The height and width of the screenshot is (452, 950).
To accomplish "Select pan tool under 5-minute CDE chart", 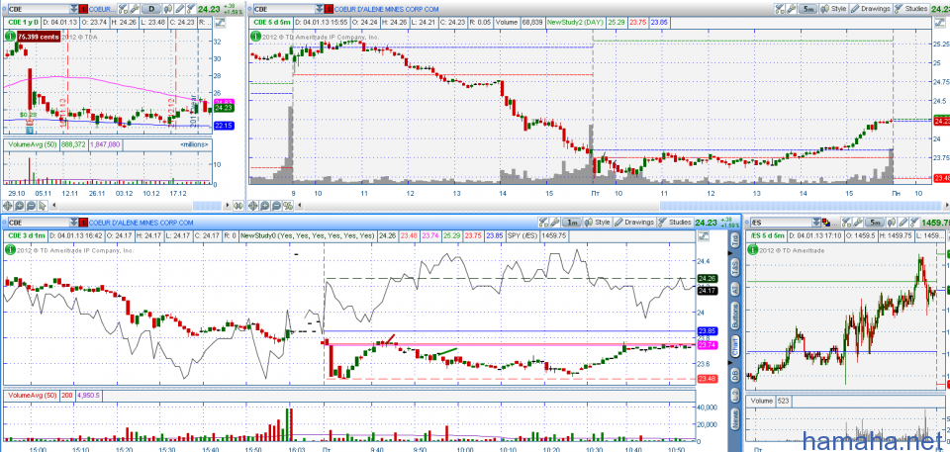I will pos(252,206).
